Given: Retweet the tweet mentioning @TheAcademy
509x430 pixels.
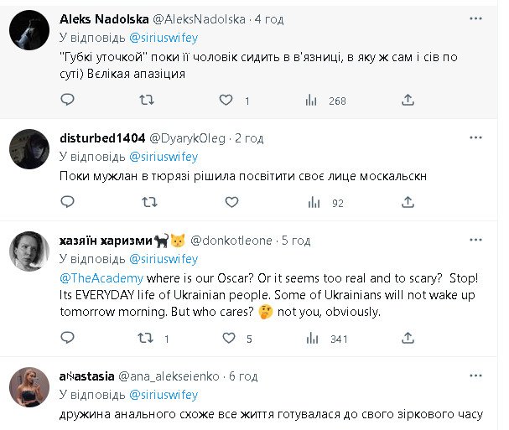Looking at the screenshot, I should click(x=147, y=339).
